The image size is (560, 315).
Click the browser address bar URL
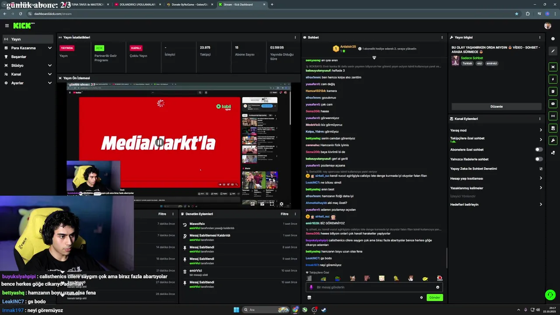52,14
